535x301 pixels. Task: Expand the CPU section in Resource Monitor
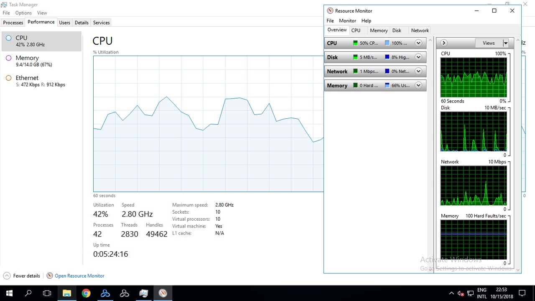point(418,43)
